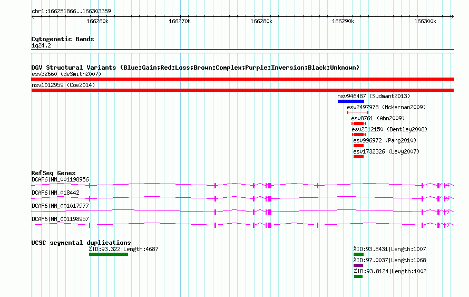
Task: Open the RefSeq Genes track title
Action: (x=53, y=173)
